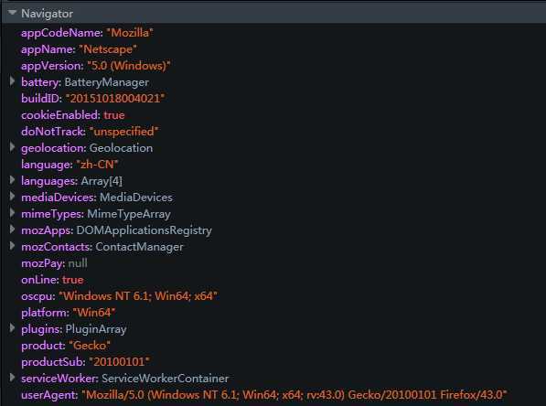Click the Geolocation value text

point(121,148)
